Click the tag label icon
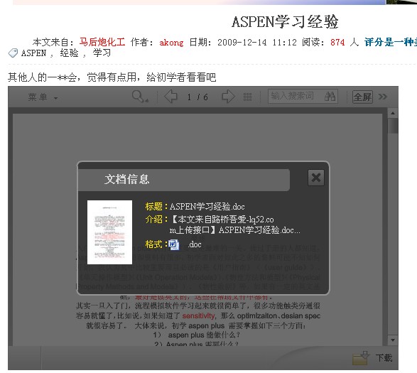Viewport: 417px width, 373px height. 13,53
